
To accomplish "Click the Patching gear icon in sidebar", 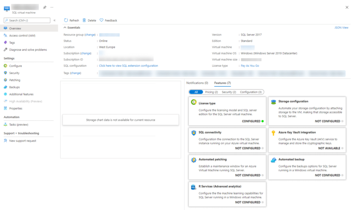I will (x=5, y=80).
